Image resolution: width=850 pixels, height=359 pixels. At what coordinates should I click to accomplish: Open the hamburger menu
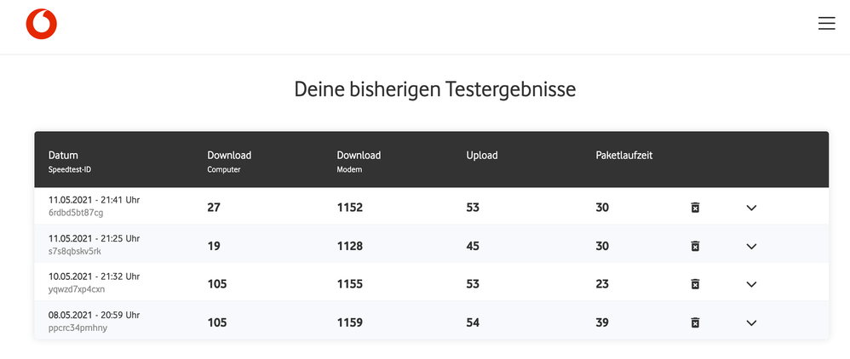(826, 24)
